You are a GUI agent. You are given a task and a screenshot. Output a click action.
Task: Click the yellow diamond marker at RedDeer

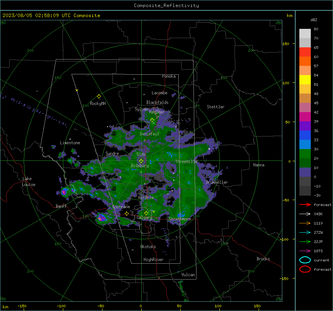152,120
